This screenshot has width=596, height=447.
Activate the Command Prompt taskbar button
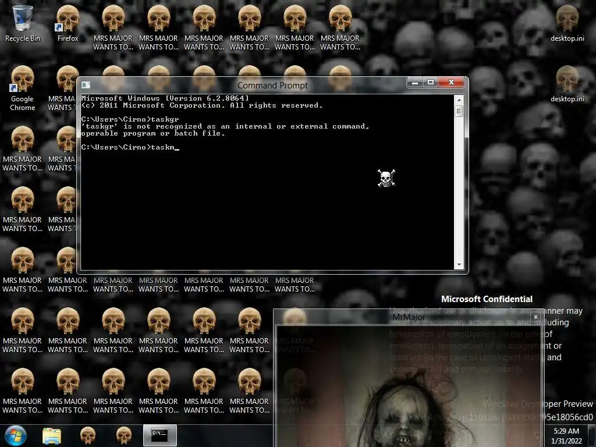(x=159, y=435)
